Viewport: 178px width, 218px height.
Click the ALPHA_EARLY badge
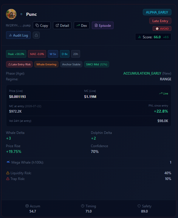coord(157,12)
